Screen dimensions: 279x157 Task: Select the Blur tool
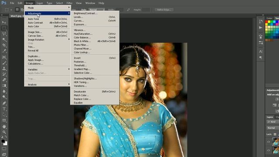pos(4,91)
